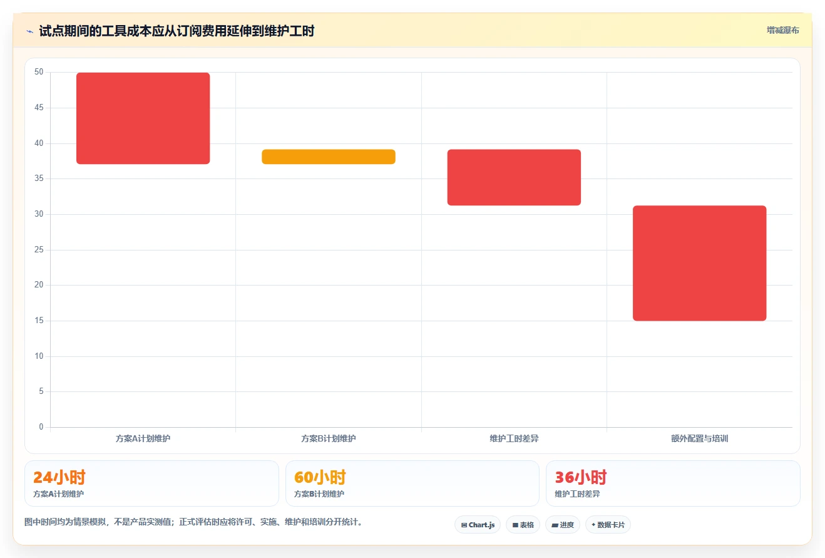Click x-axis label 方案A计划维护
The width and height of the screenshot is (825, 558).
pos(143,438)
